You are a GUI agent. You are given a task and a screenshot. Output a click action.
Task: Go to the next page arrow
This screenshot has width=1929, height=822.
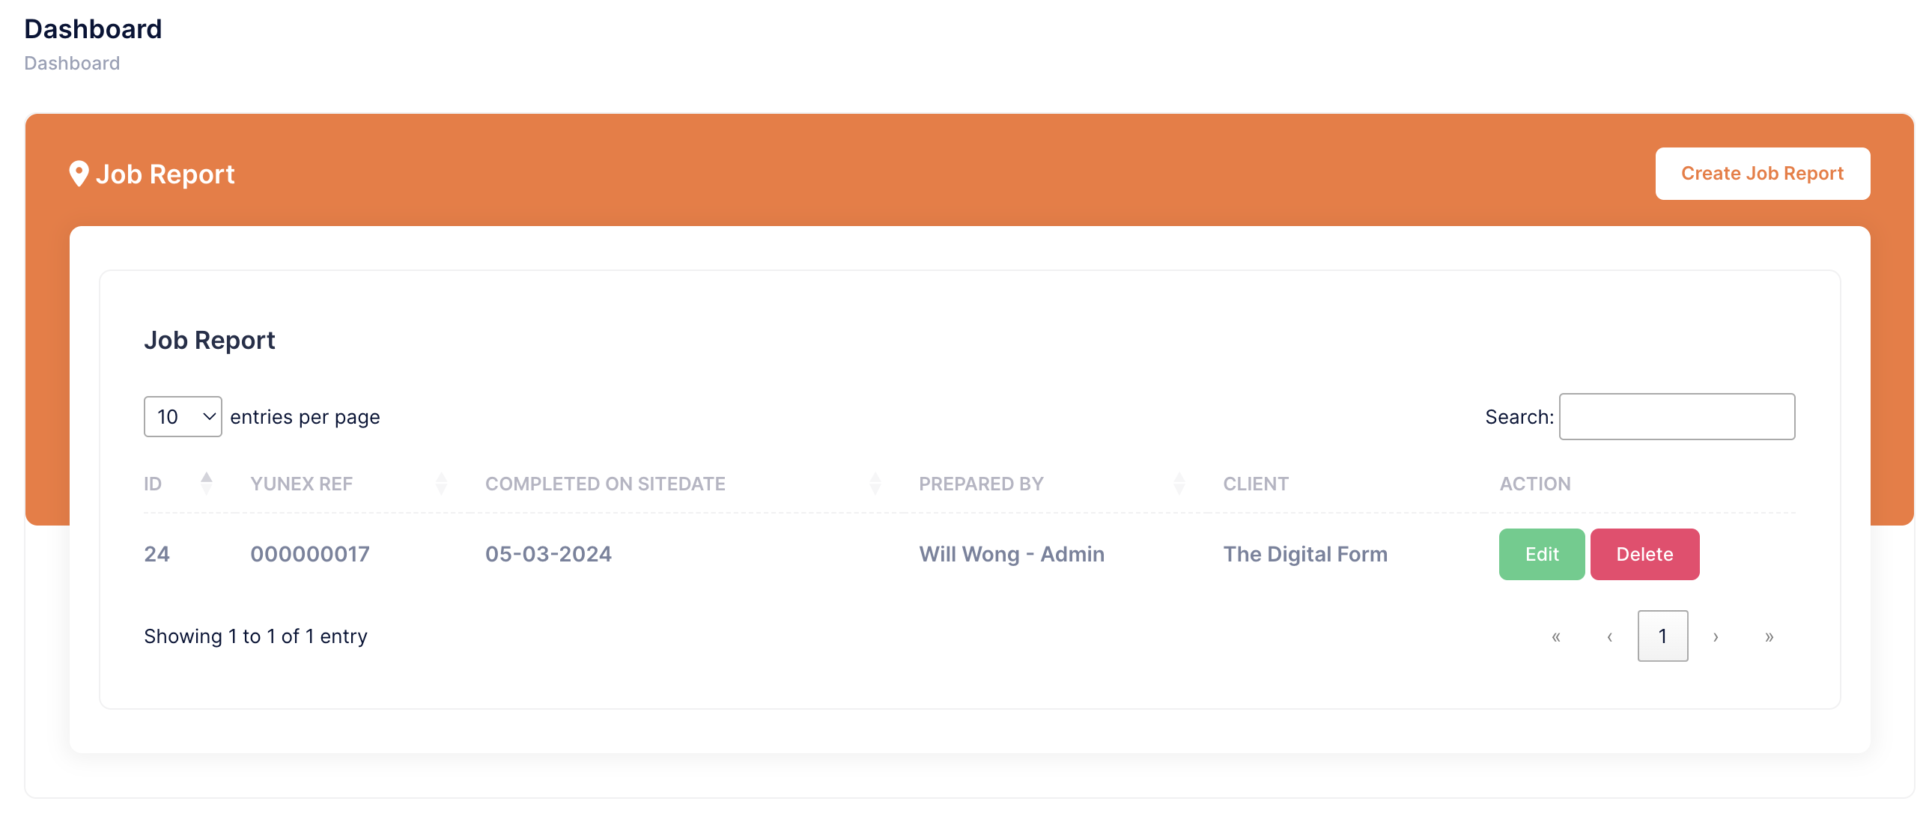[x=1716, y=637]
